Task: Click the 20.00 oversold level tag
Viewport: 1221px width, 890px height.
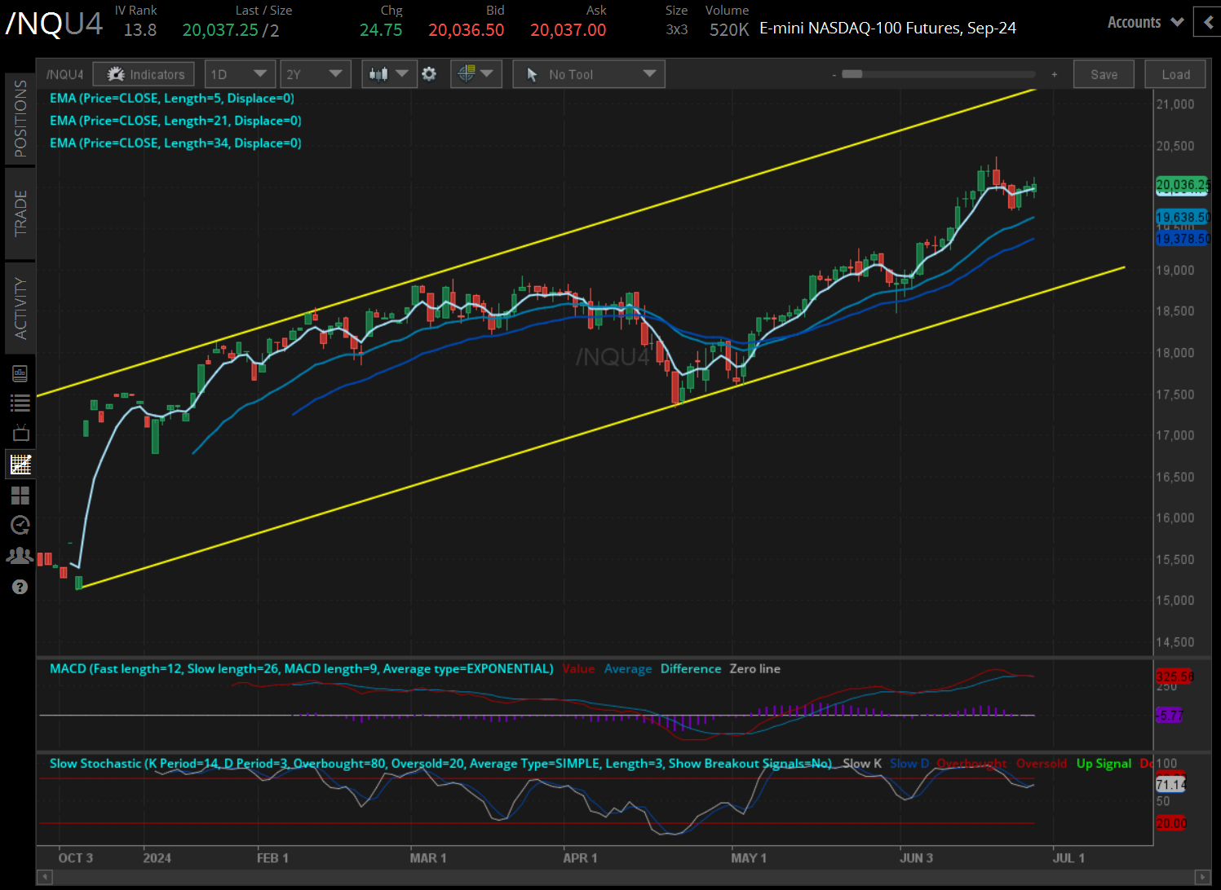Action: tap(1170, 823)
